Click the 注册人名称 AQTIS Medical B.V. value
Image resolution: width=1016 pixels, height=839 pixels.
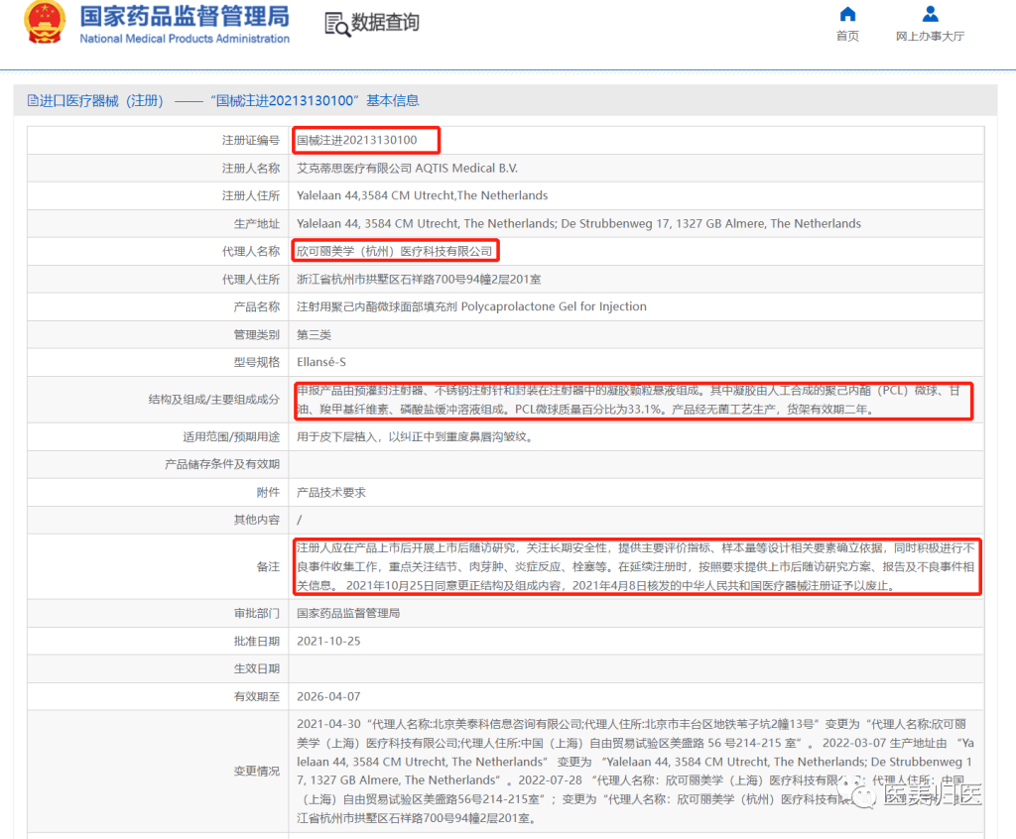[x=407, y=169]
